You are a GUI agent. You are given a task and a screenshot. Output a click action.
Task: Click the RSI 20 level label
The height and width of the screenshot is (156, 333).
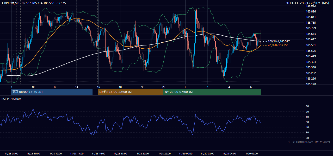pos(307,138)
